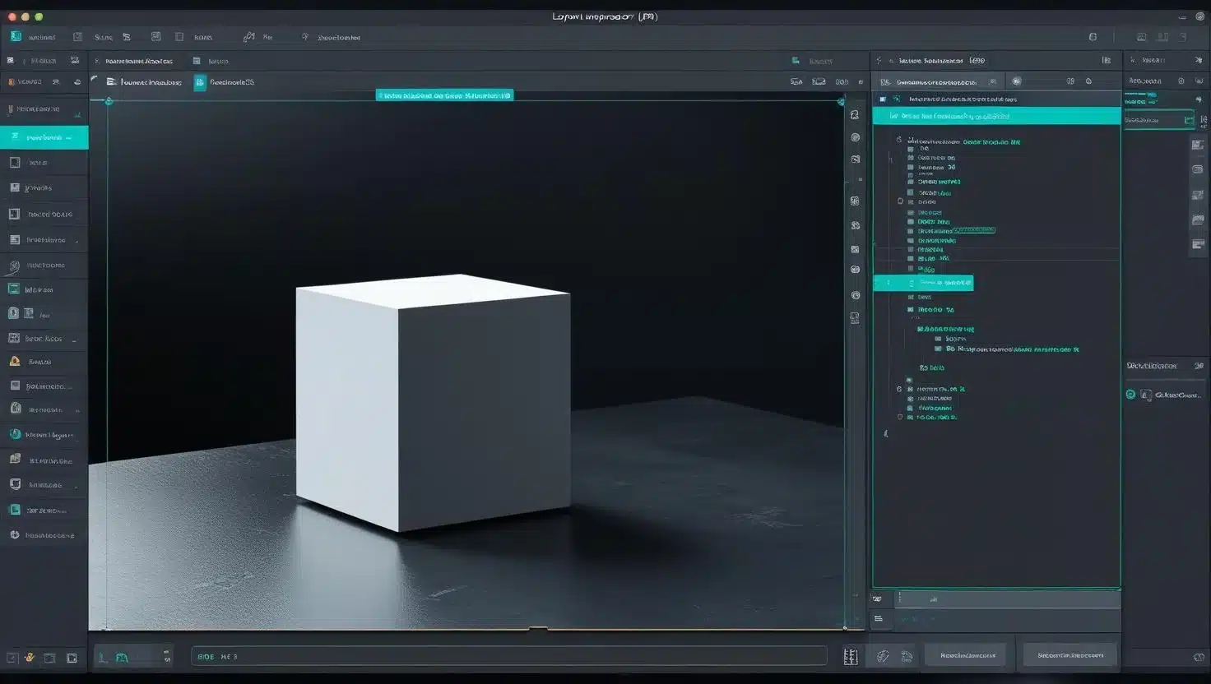Click the teal square icon beside second viewport tab
The image size is (1211, 684).
click(200, 82)
